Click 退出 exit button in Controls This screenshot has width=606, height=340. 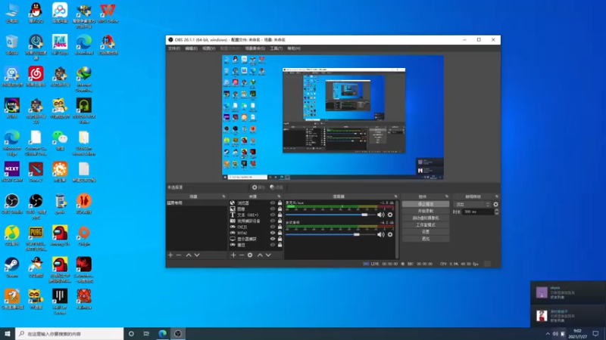pyautogui.click(x=426, y=239)
